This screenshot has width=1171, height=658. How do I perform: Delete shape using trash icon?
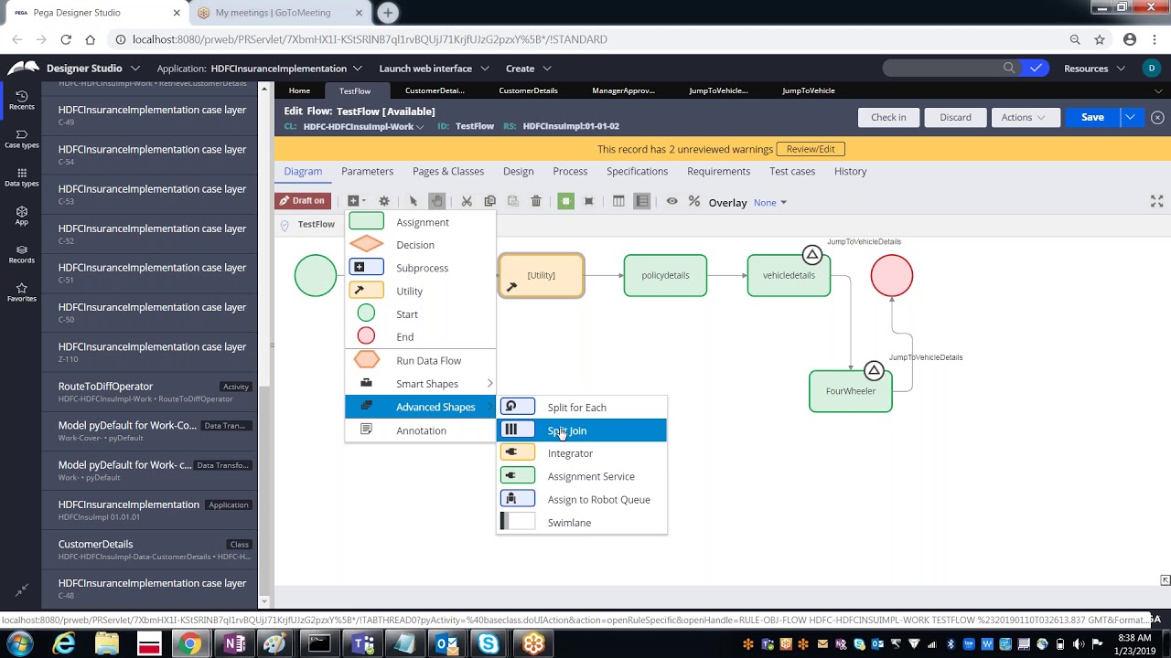pos(536,201)
